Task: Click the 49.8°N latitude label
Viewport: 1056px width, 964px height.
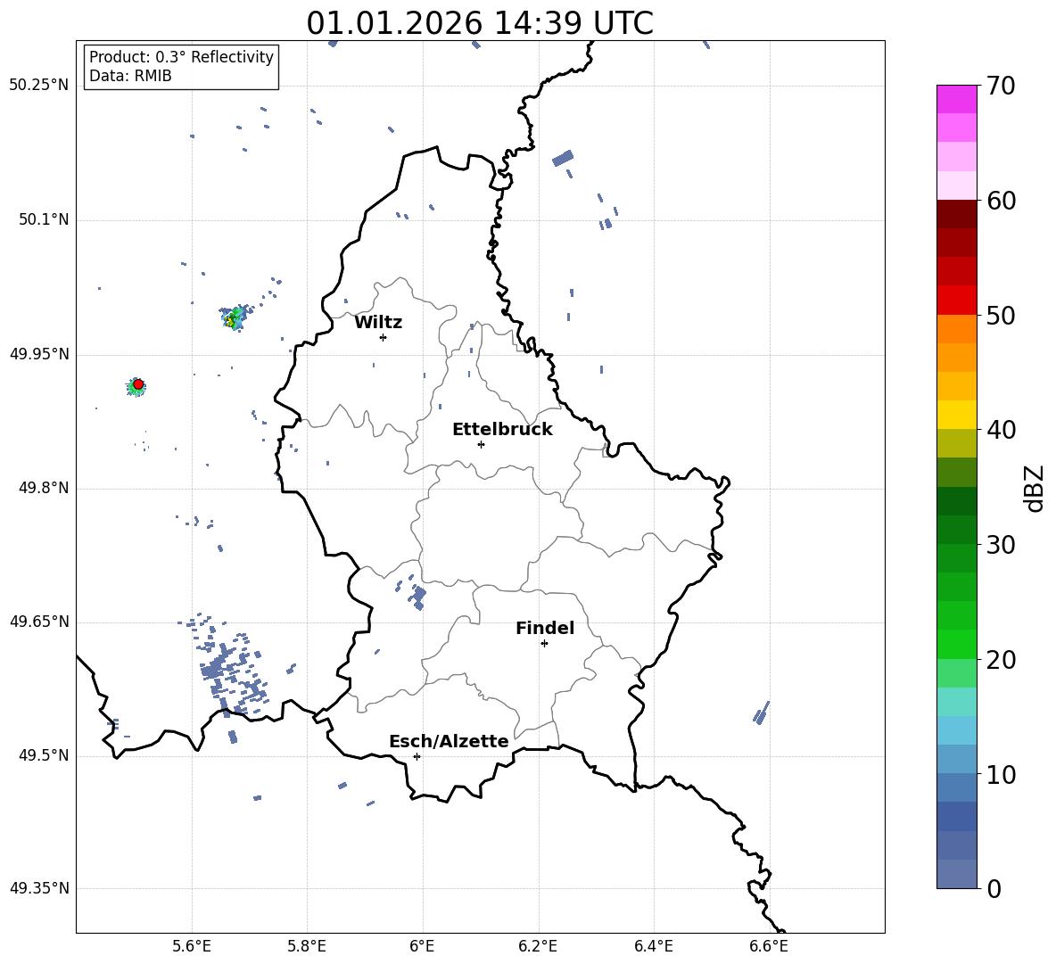Action: 43,488
